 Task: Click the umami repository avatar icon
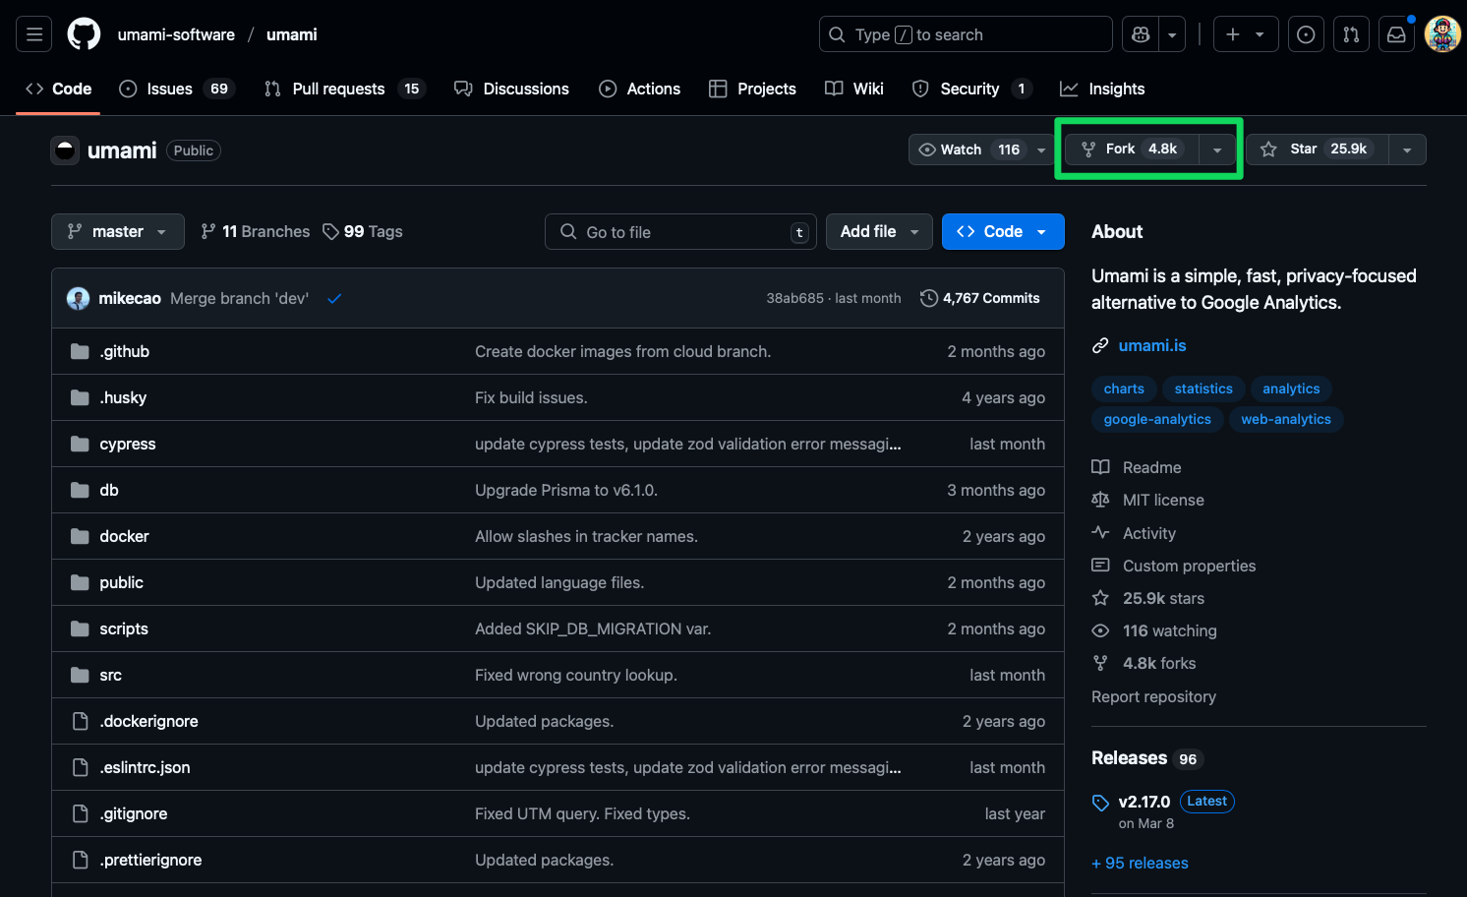pyautogui.click(x=65, y=150)
